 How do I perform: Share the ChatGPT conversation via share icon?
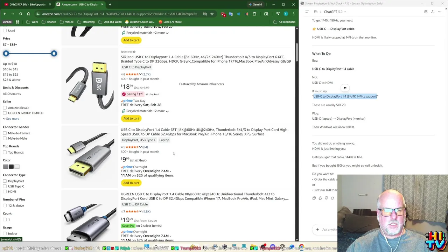(x=433, y=12)
